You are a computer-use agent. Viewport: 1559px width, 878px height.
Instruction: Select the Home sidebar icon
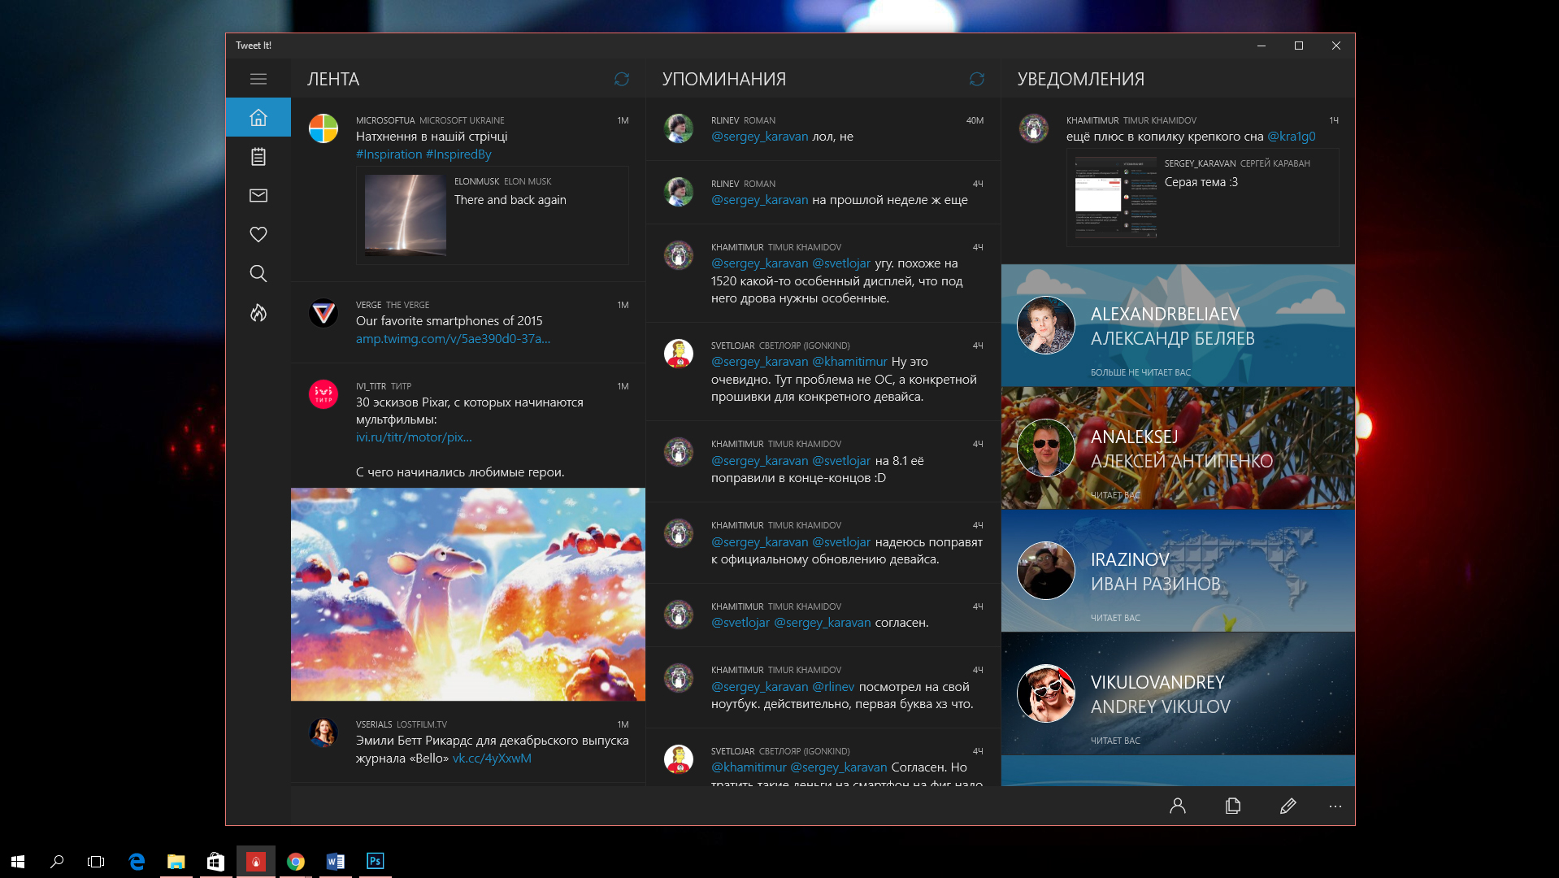[x=258, y=117]
